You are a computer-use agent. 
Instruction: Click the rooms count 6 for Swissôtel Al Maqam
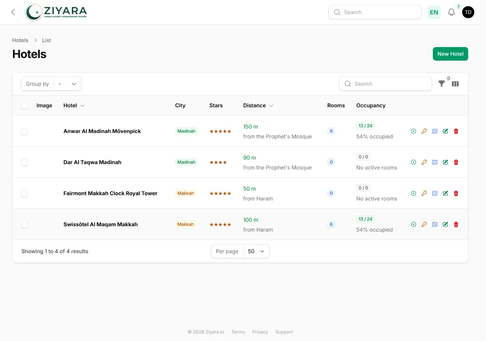tap(331, 225)
